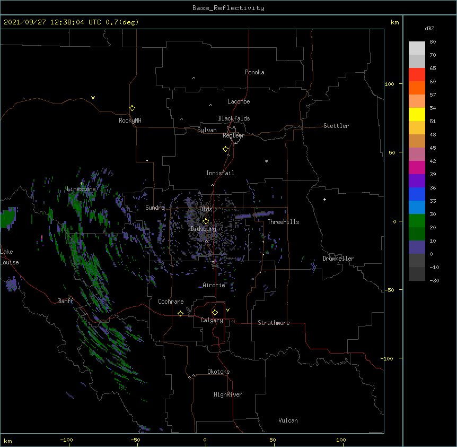Click the Base_Reflectivity title
This screenshot has width=457, height=447.
tap(228, 8)
